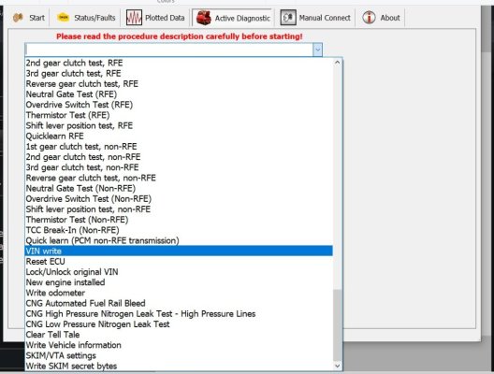Choose 'SKIM/VTA settings' entry

pos(179,355)
